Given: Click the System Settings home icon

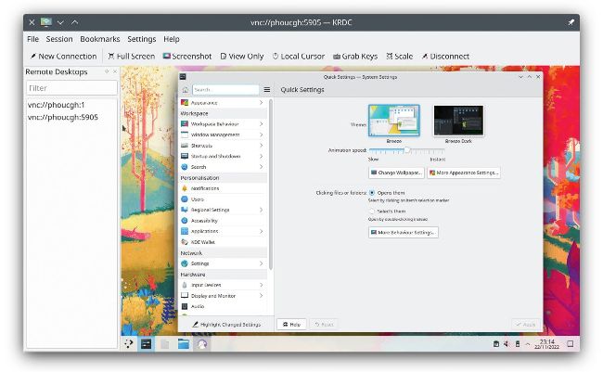Looking at the screenshot, I should [185, 90].
